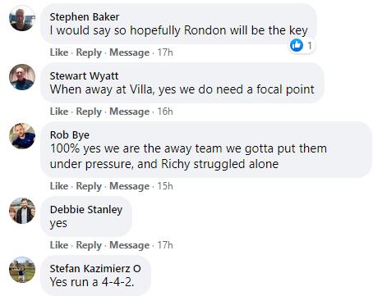Visit Stefan Kazimierz O's profile name
This screenshot has height=296, width=373.
click(95, 269)
